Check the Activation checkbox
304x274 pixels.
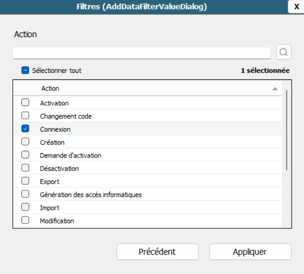click(x=25, y=103)
